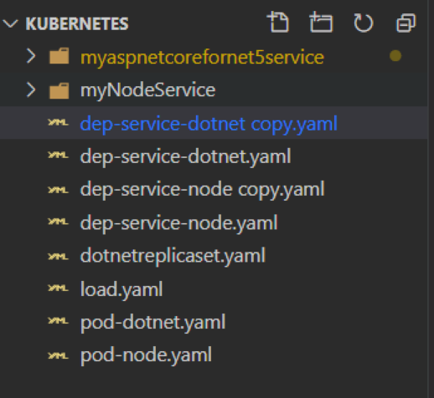Click the New File icon
Image resolution: width=434 pixels, height=398 pixels.
pyautogui.click(x=278, y=23)
